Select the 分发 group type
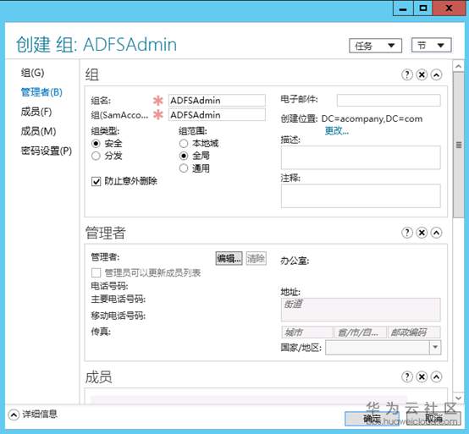This screenshot has width=469, height=434. (96, 156)
